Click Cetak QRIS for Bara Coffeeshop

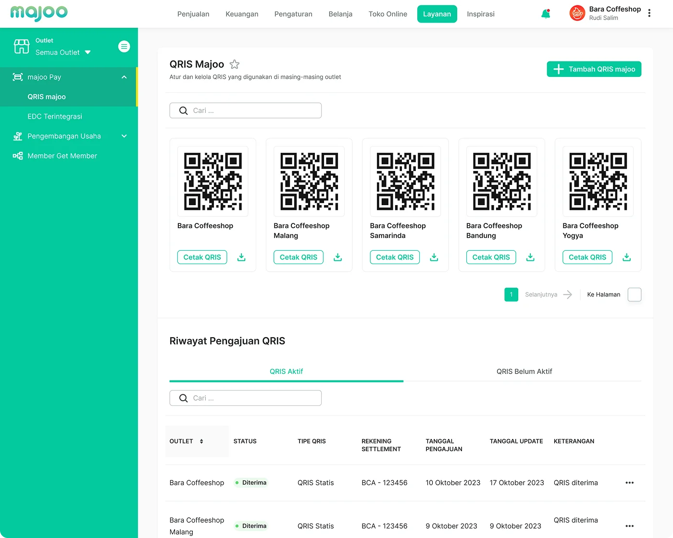(x=202, y=257)
